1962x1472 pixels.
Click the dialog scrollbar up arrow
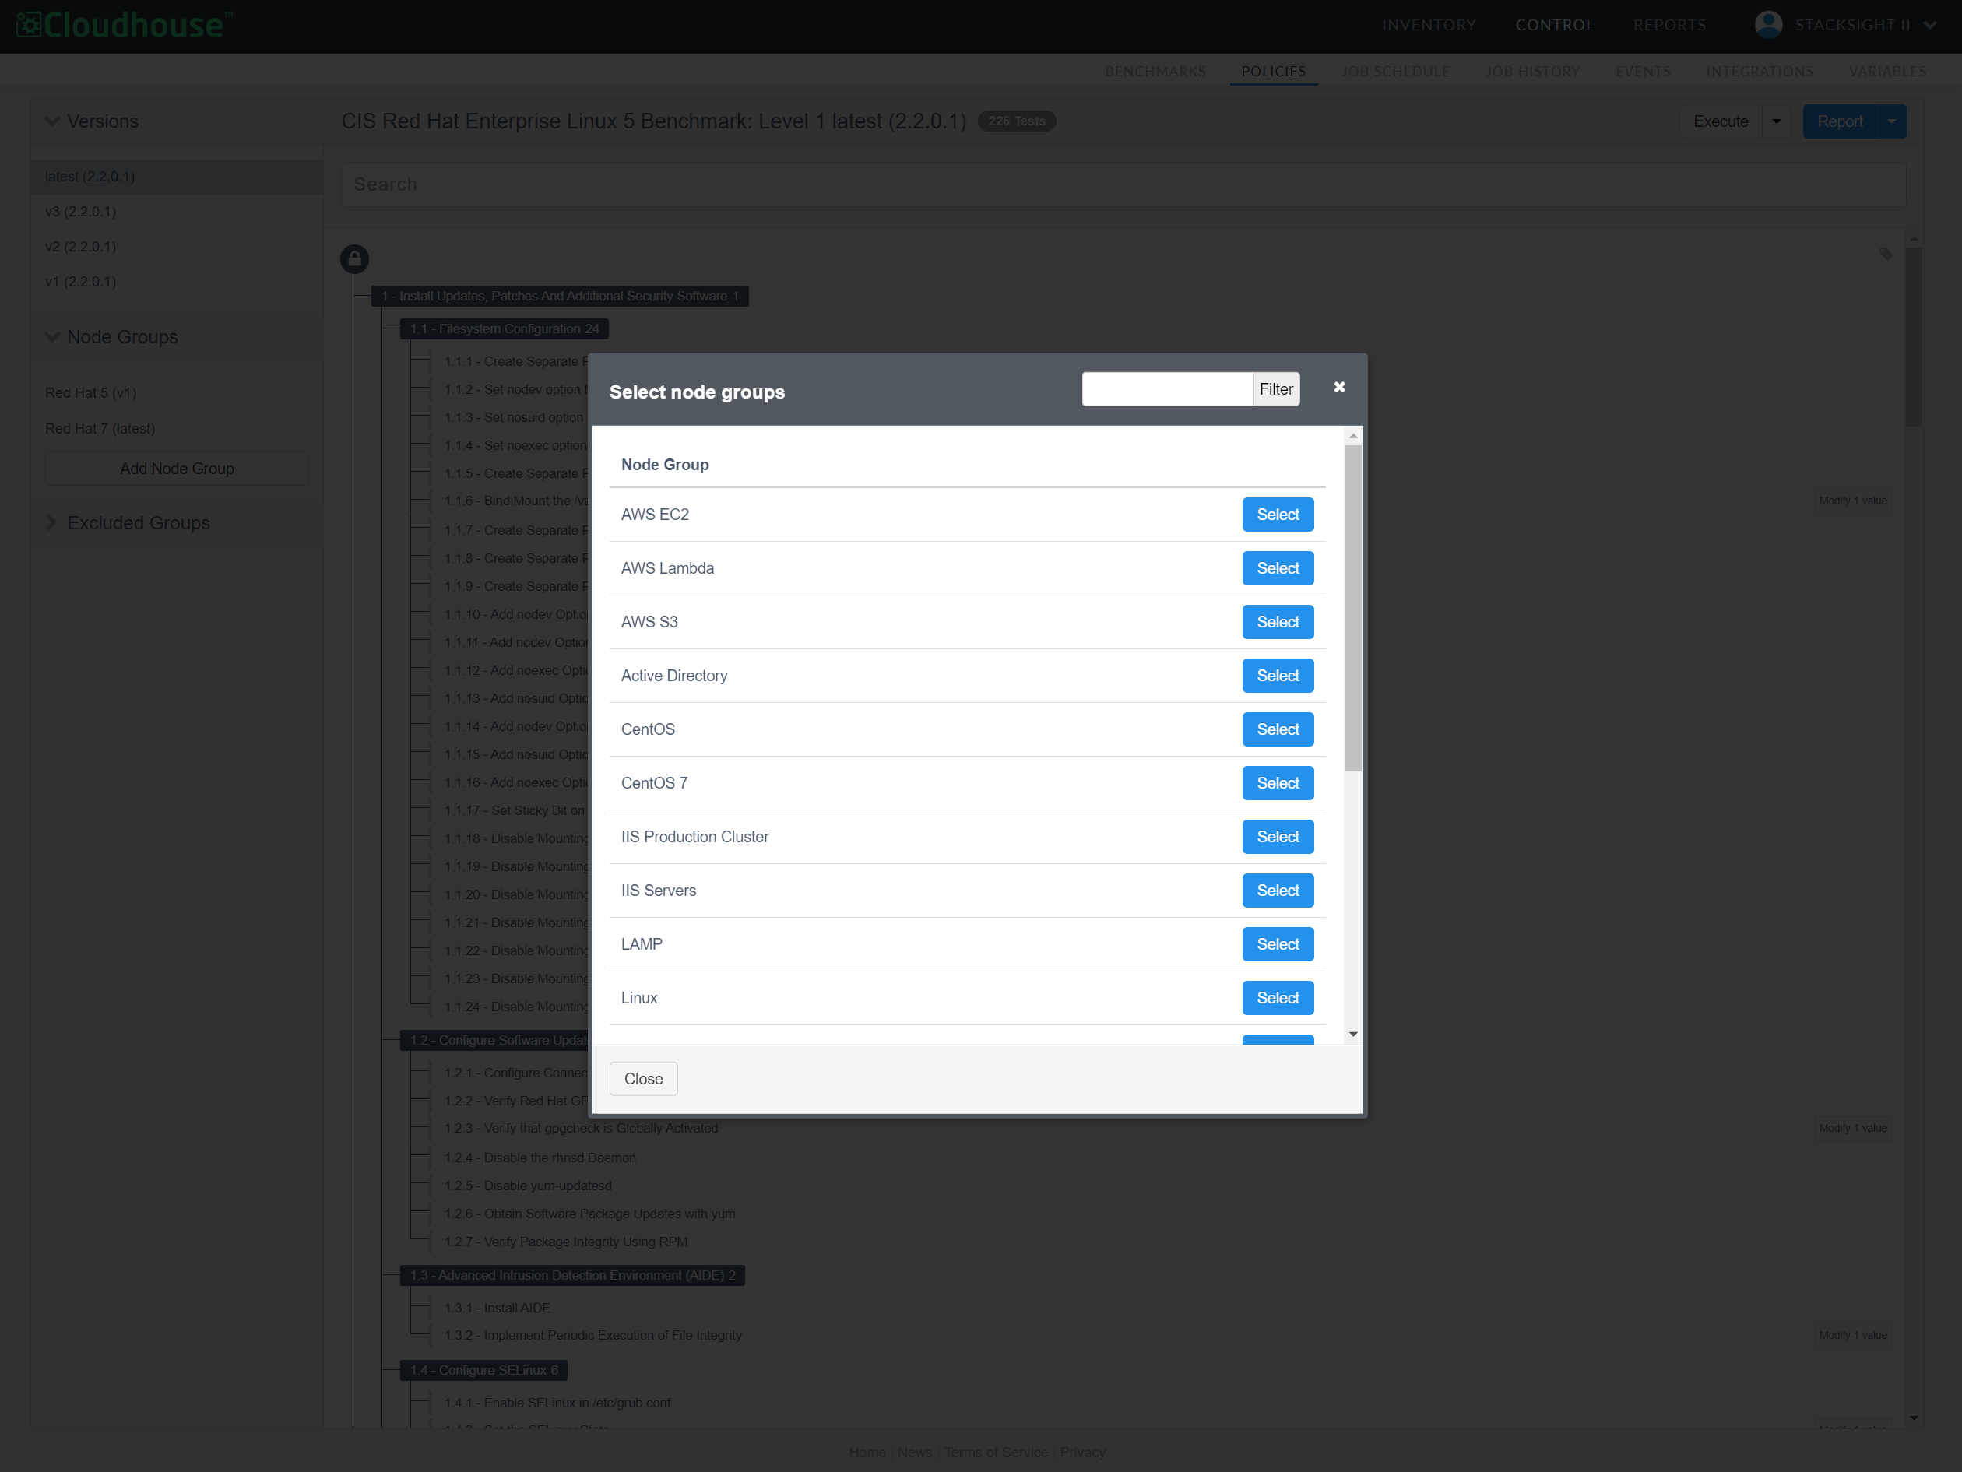point(1352,436)
